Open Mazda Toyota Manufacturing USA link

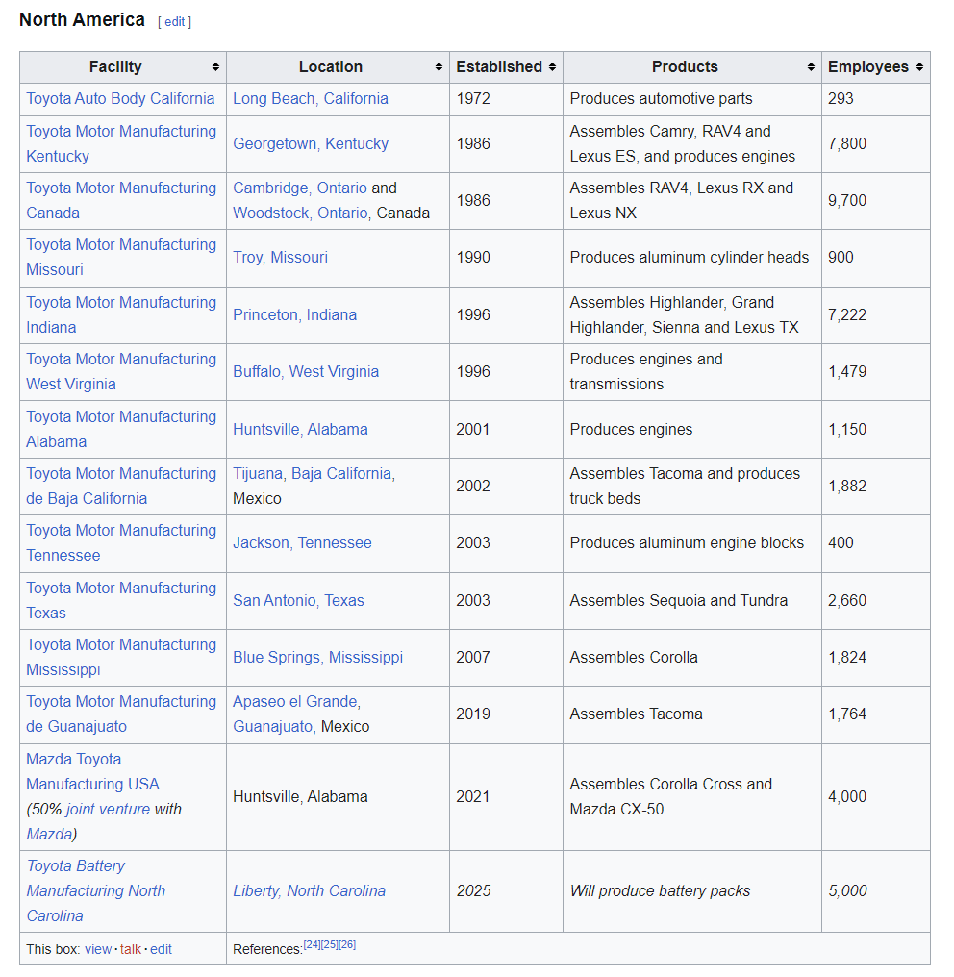[x=93, y=771]
